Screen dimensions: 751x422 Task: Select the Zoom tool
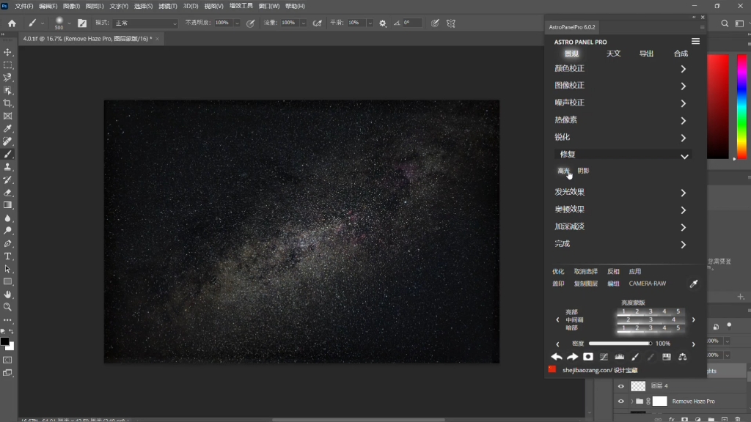7,307
